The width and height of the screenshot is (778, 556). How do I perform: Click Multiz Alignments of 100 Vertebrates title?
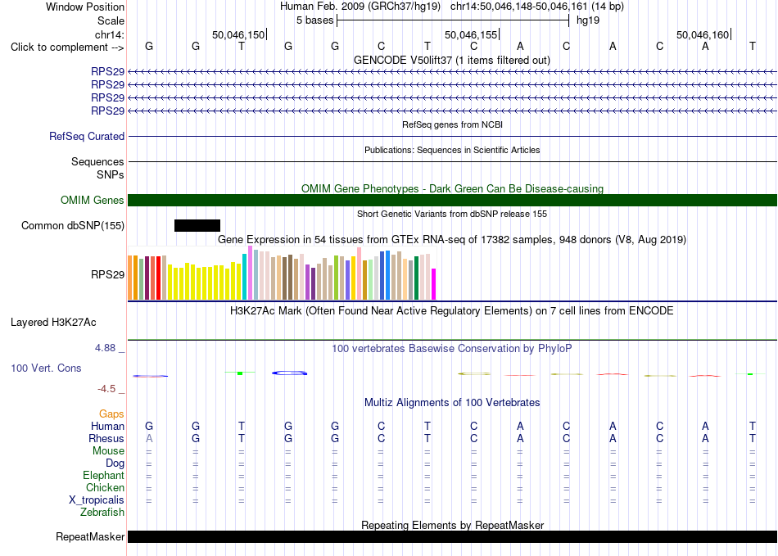[x=452, y=403]
